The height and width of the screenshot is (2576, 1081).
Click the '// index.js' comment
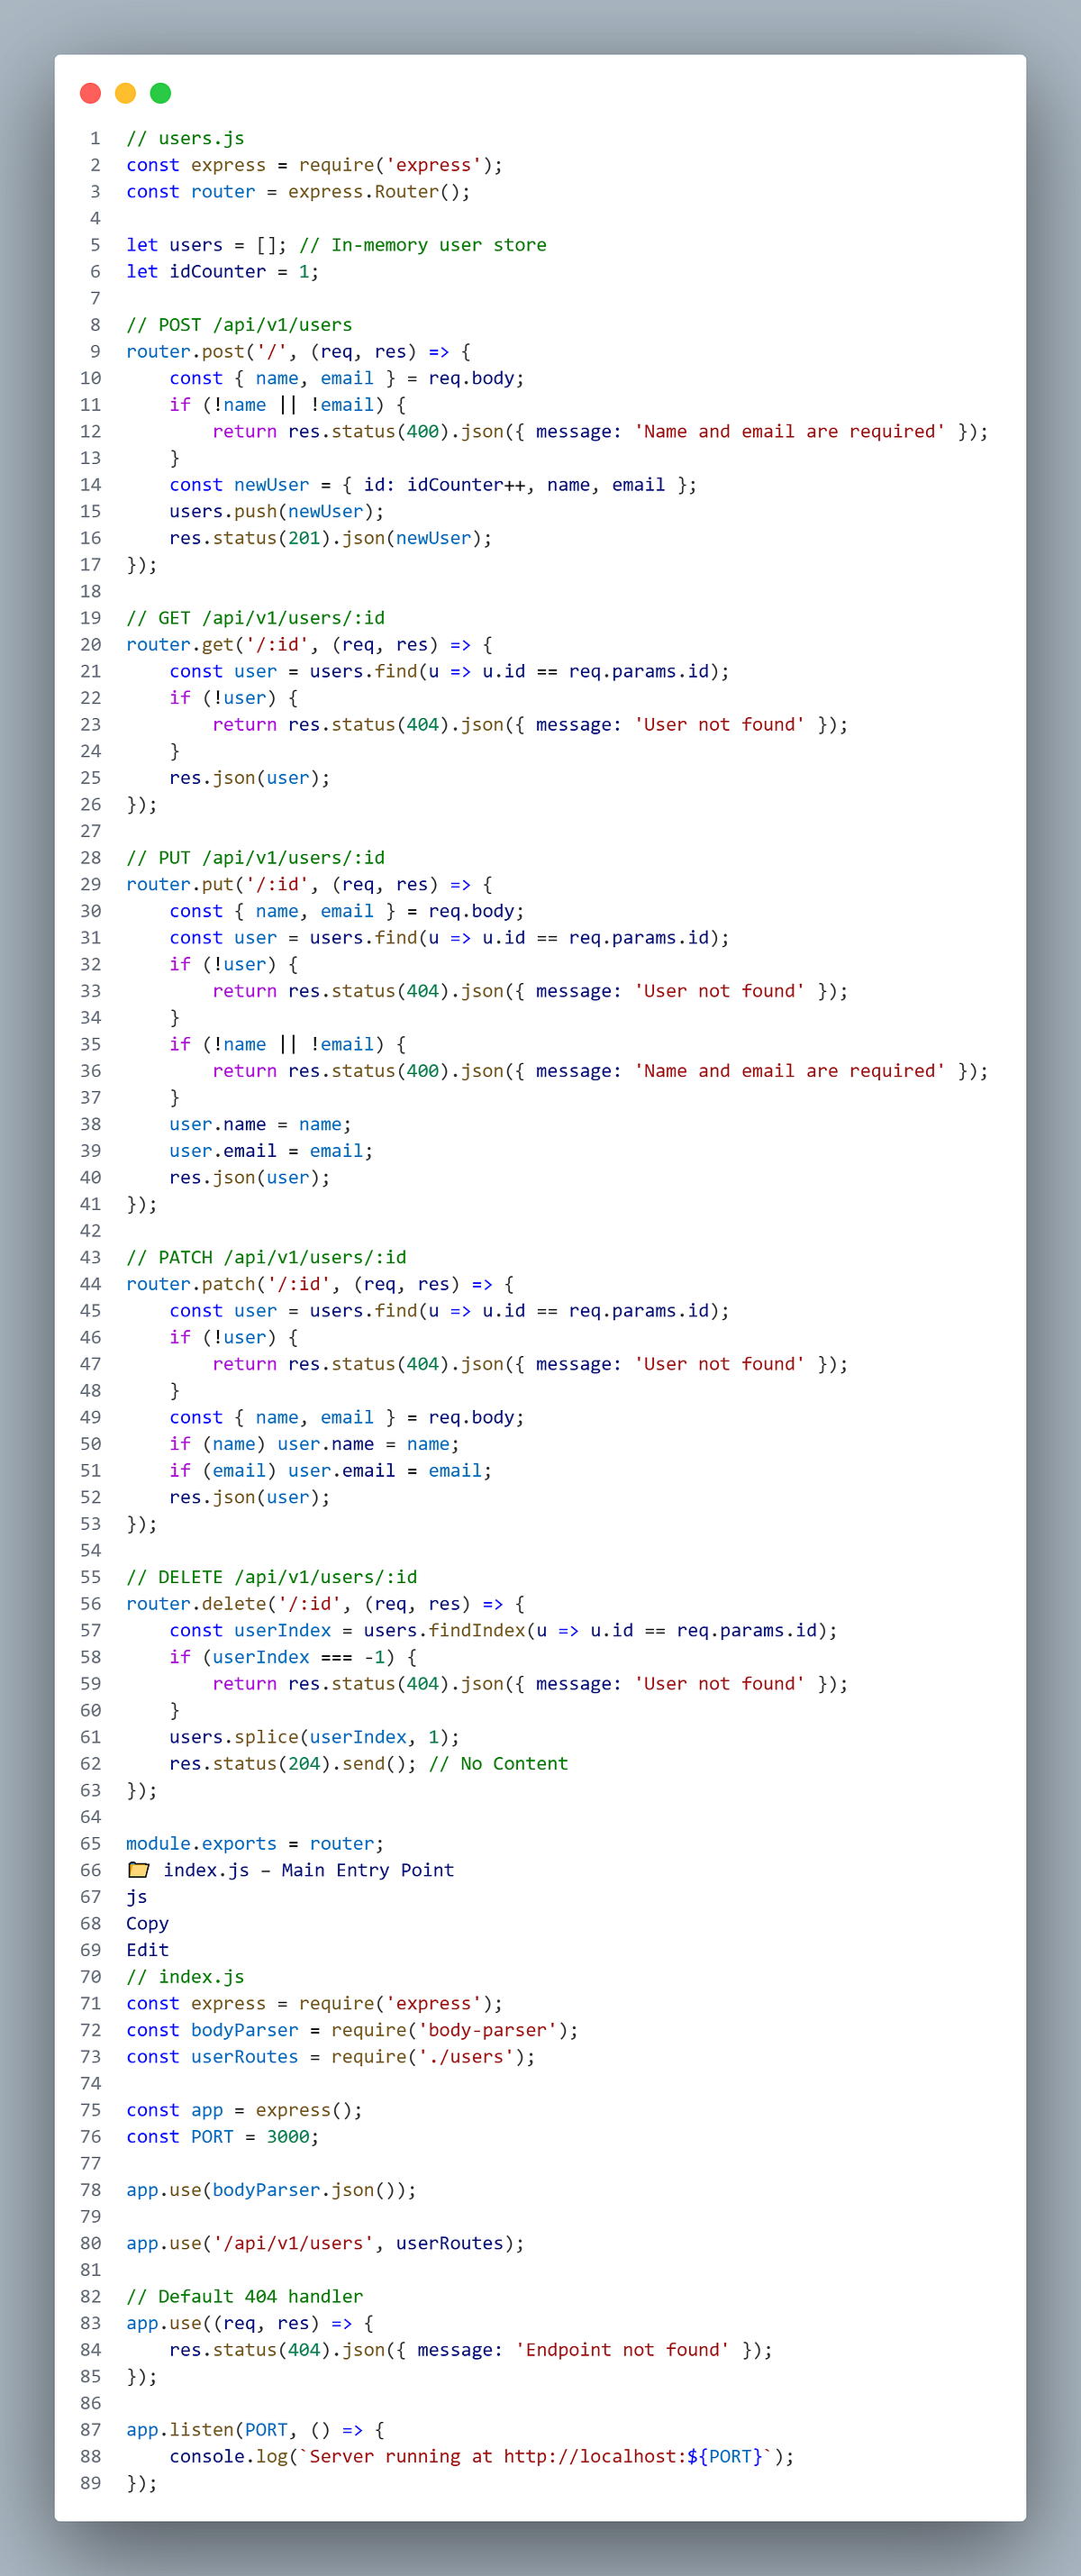click(x=185, y=1977)
